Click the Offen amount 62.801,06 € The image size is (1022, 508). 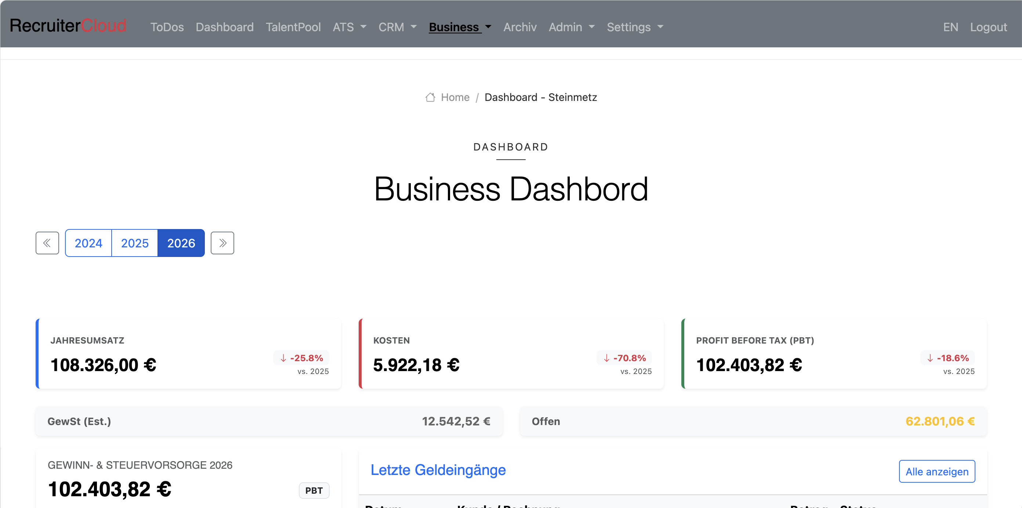(x=939, y=421)
